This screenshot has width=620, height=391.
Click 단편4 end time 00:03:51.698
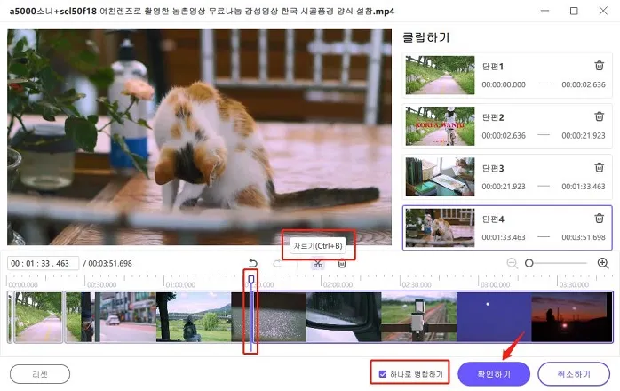[584, 237]
